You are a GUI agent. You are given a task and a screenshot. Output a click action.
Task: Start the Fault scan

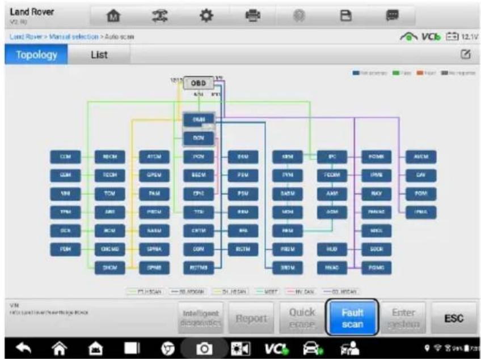tap(352, 318)
